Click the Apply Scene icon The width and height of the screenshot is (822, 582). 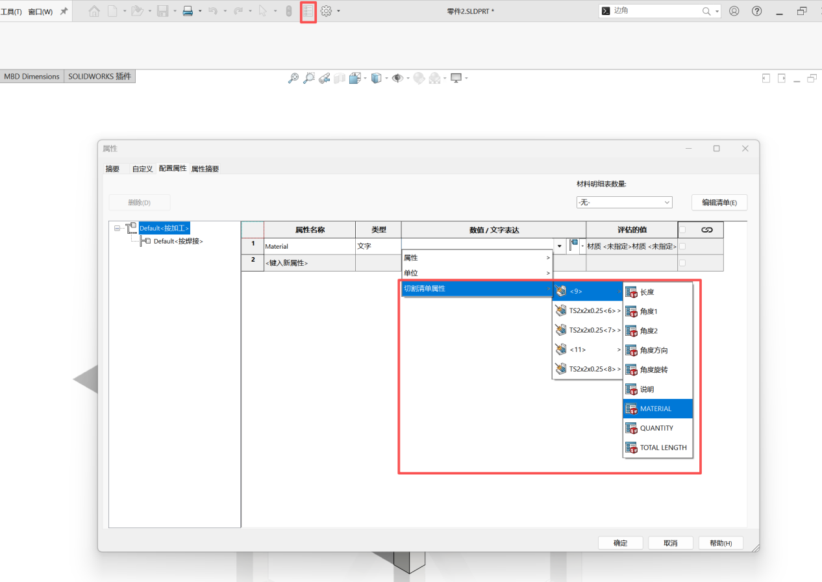click(435, 78)
